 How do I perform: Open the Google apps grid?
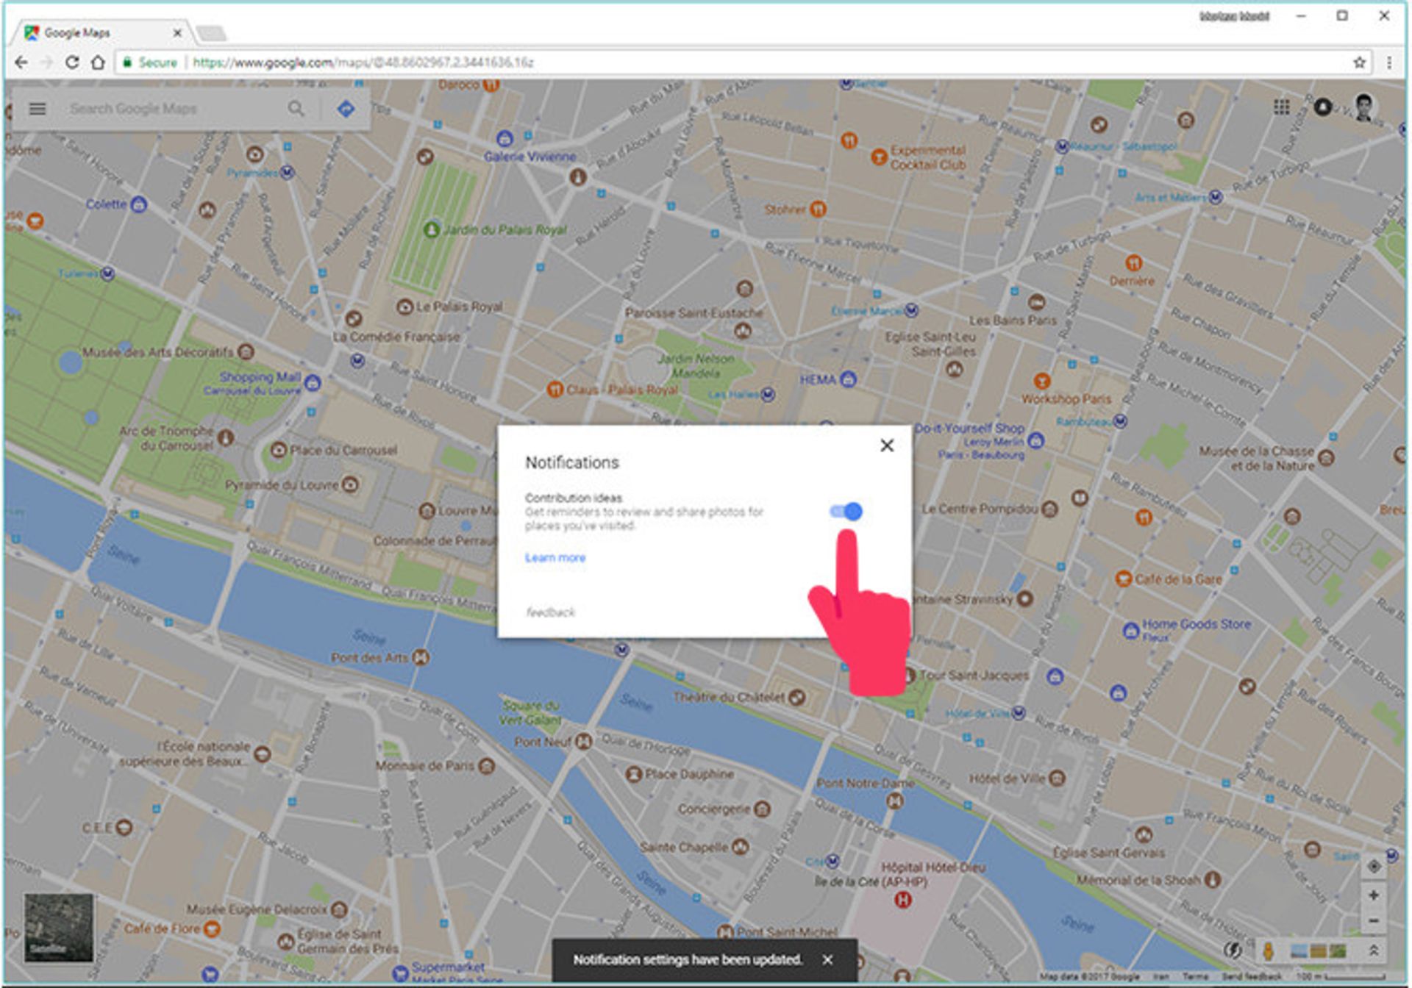click(1282, 107)
